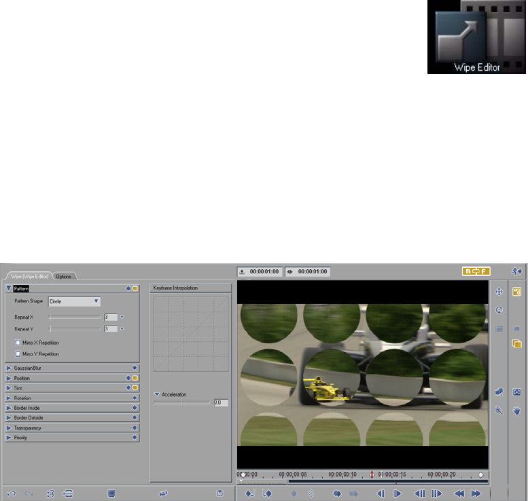Click the mark-in timecode field
The image size is (528, 501).
pos(260,271)
